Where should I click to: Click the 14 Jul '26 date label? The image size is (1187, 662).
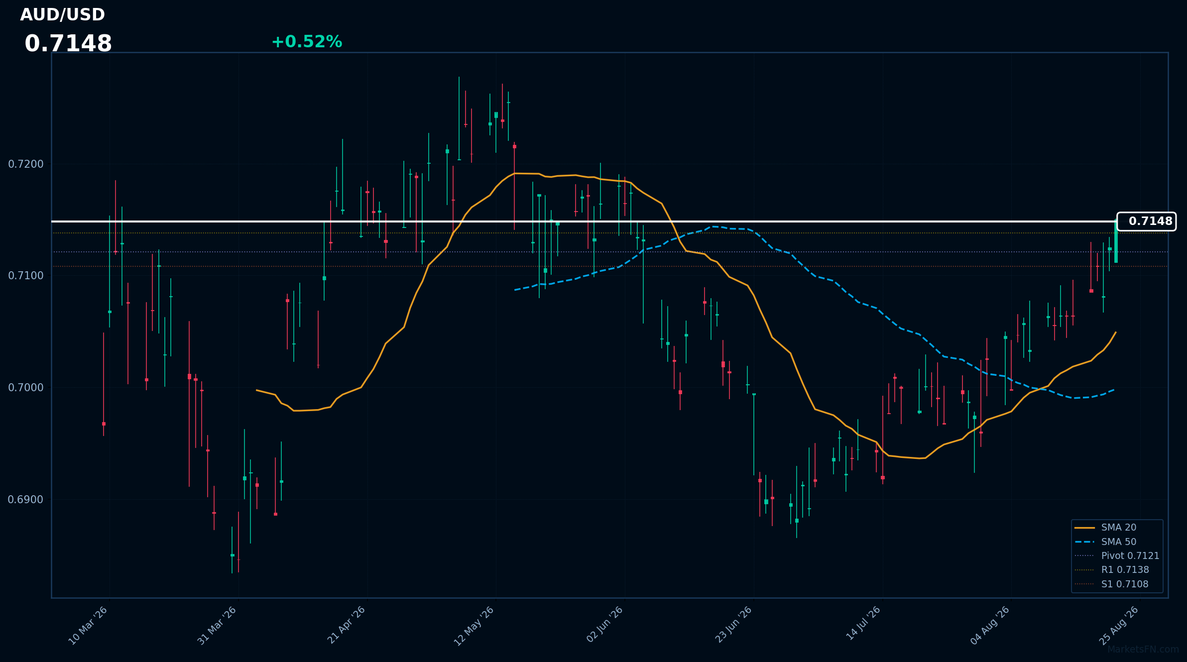[863, 623]
